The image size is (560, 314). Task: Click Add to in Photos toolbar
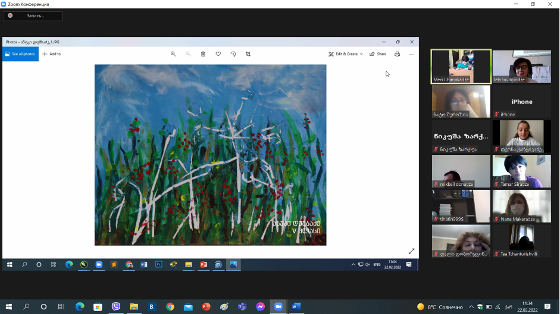click(x=52, y=54)
